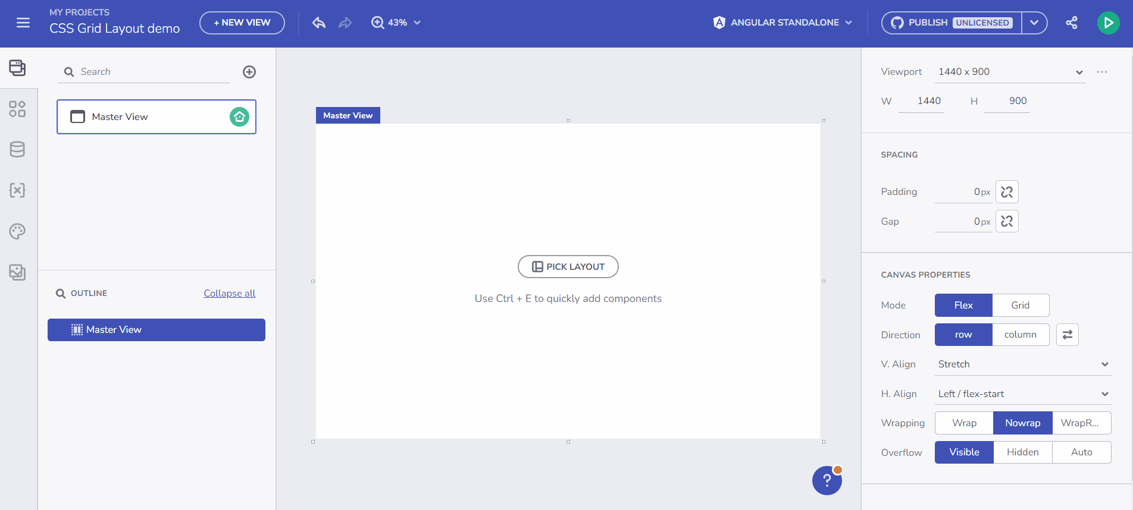Set direction to column
Viewport: 1133px width, 510px height.
(1021, 335)
